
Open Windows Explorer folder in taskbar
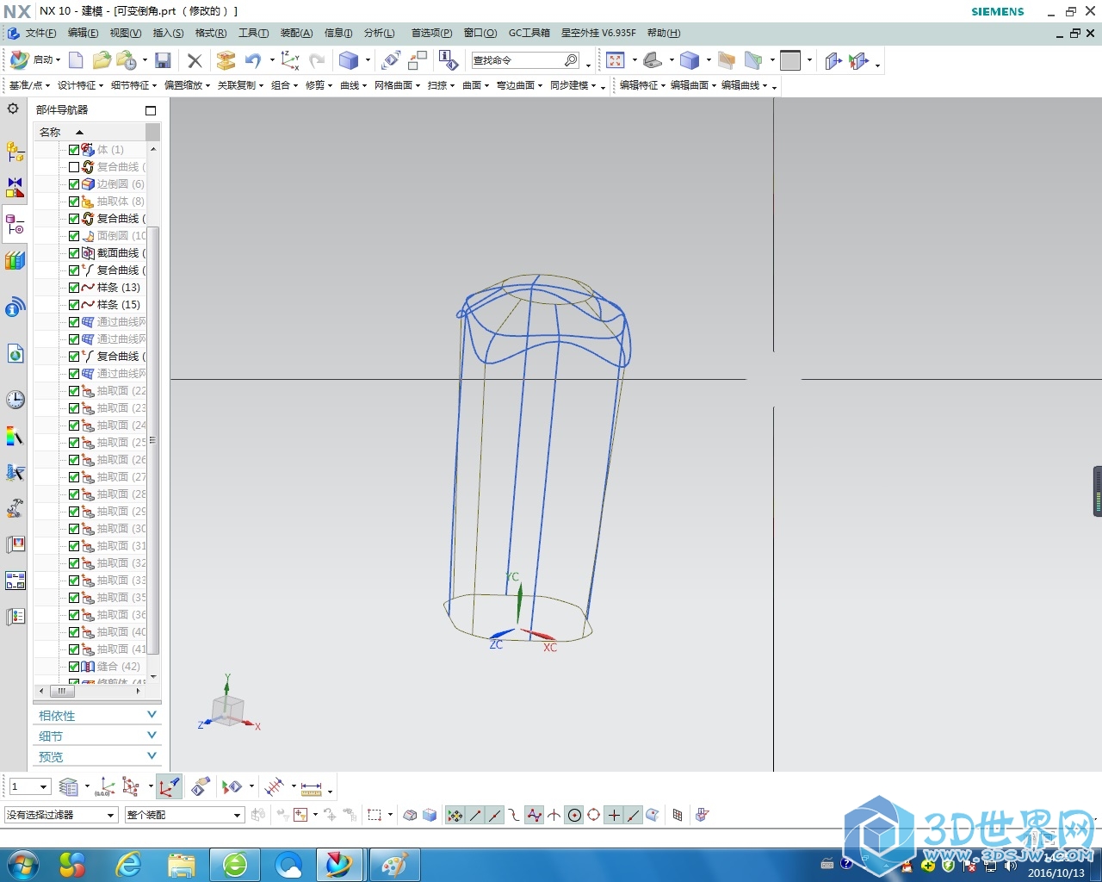point(182,864)
